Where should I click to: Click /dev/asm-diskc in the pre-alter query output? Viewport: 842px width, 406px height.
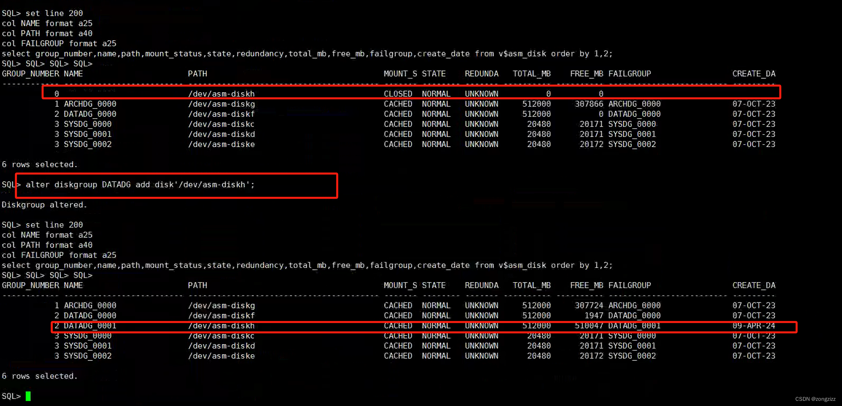221,124
